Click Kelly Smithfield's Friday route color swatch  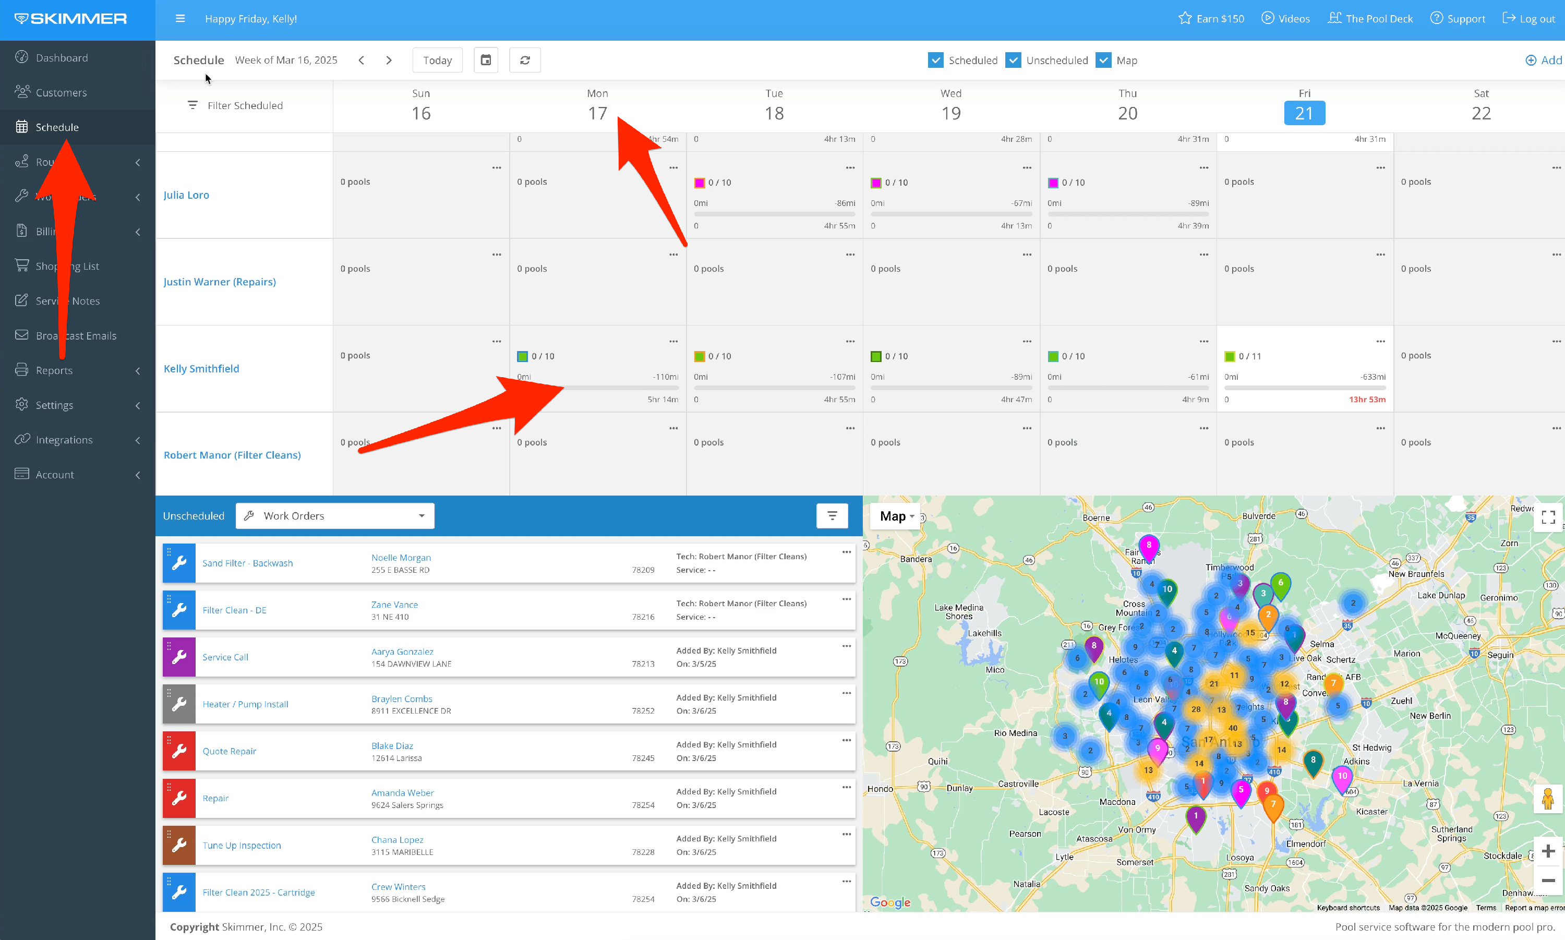1230,357
